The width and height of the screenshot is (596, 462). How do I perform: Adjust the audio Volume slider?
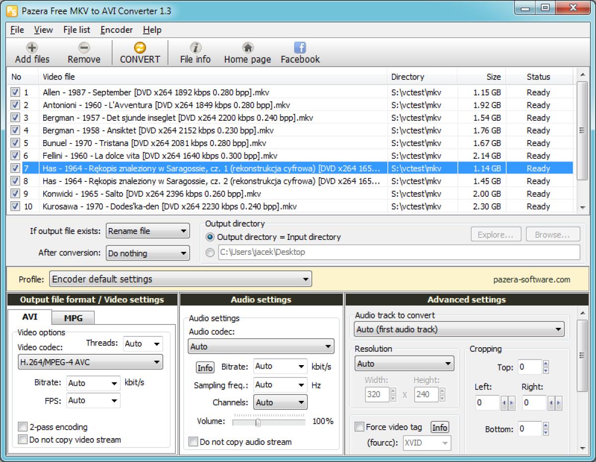coord(259,421)
